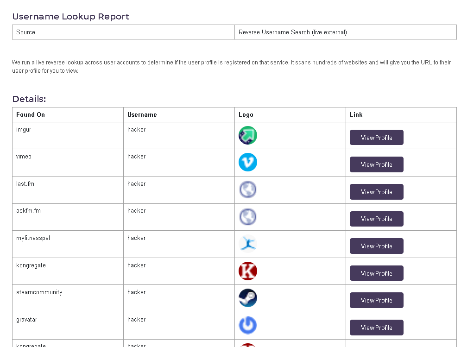This screenshot has height=347, width=461.
Task: Click the Gravatar power button logo
Action: 248,325
